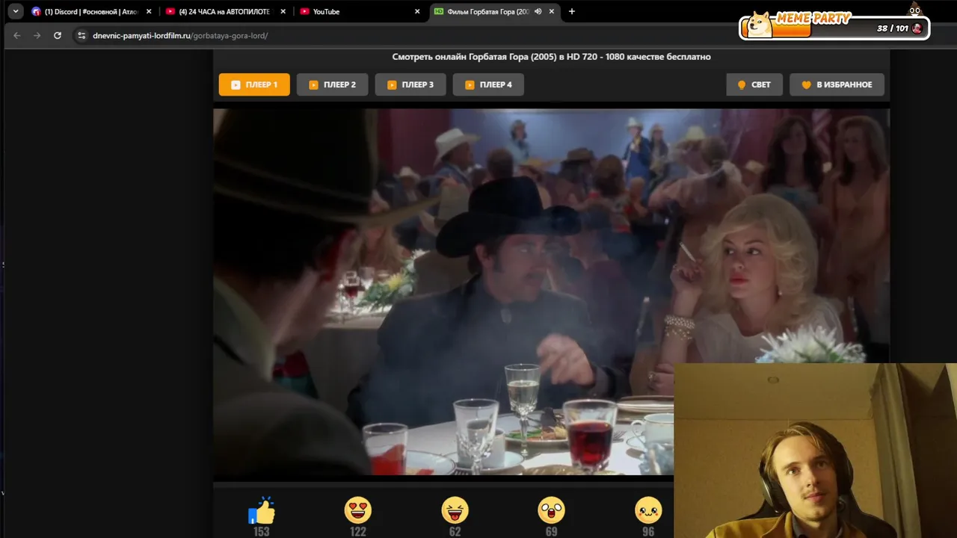Switch to ПЛЕЕР 2
Screen dimensions: 957x538
332,84
